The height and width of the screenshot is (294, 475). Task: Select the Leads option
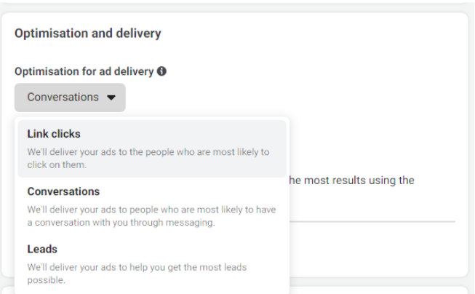[152, 264]
